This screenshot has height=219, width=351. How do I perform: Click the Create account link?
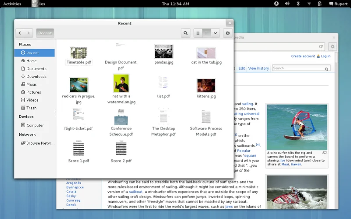point(303,56)
